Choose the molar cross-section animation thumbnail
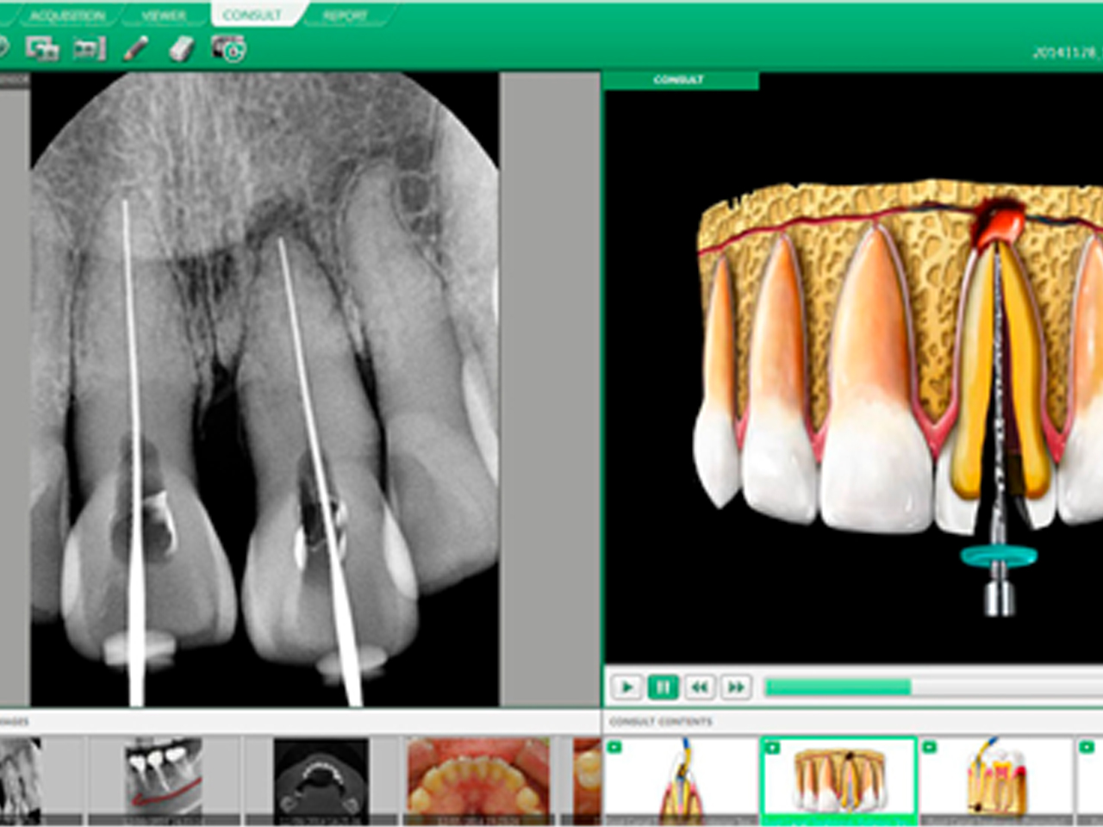The image size is (1103, 827). (x=995, y=778)
